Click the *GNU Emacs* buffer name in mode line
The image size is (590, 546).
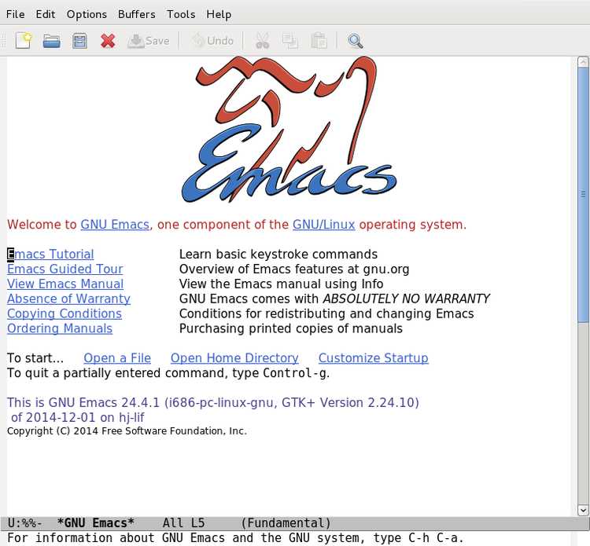tap(95, 523)
